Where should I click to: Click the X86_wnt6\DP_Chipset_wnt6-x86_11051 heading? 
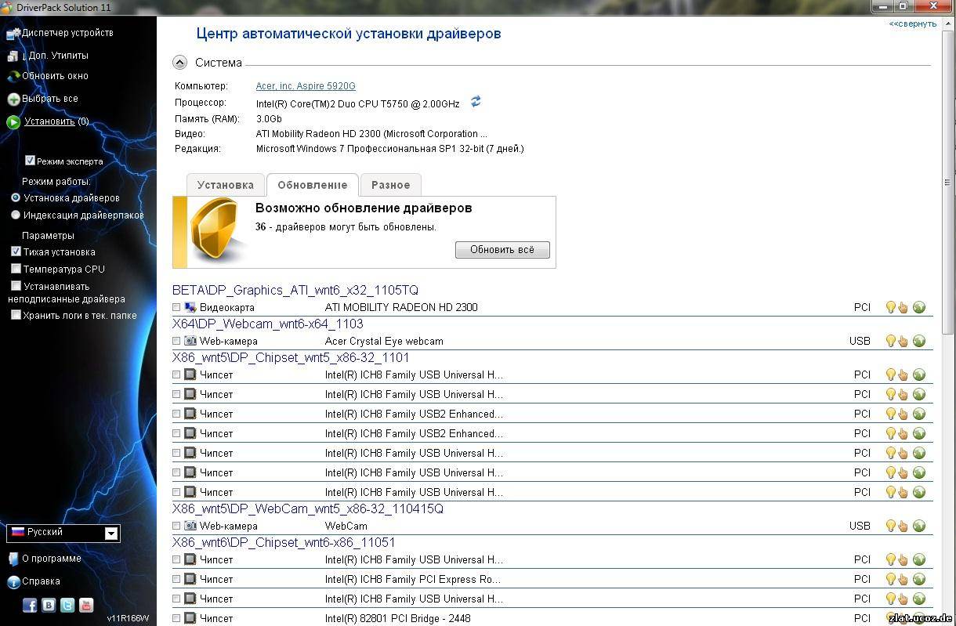(x=284, y=542)
